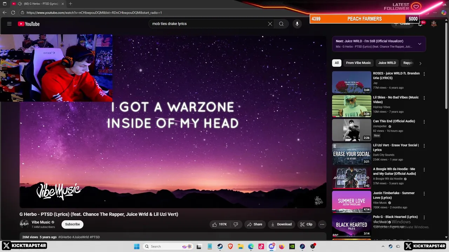Dislike the video with thumbs down
Viewport: 449px width, 252px height.
(x=236, y=224)
